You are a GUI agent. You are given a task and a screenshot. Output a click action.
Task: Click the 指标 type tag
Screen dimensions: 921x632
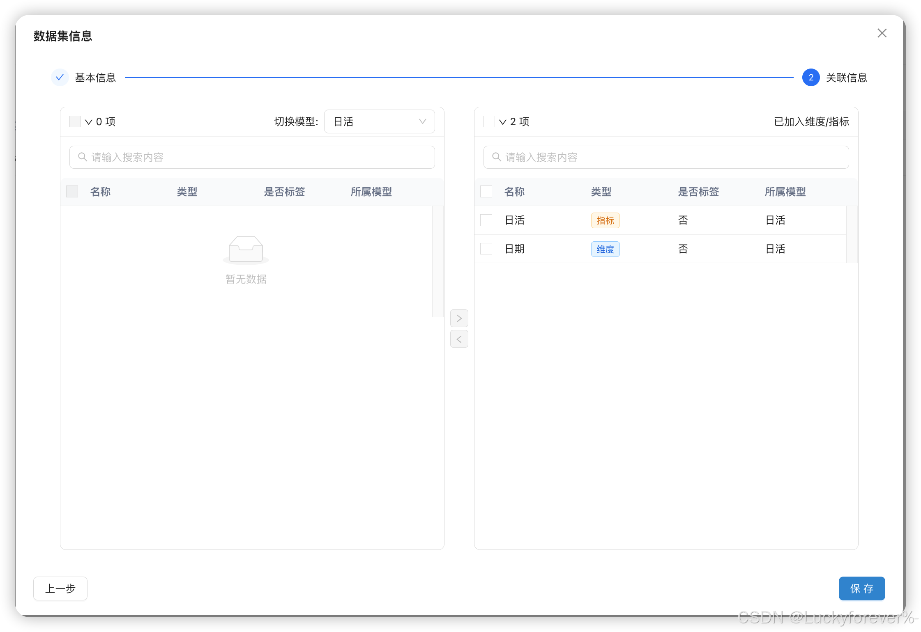(x=605, y=220)
